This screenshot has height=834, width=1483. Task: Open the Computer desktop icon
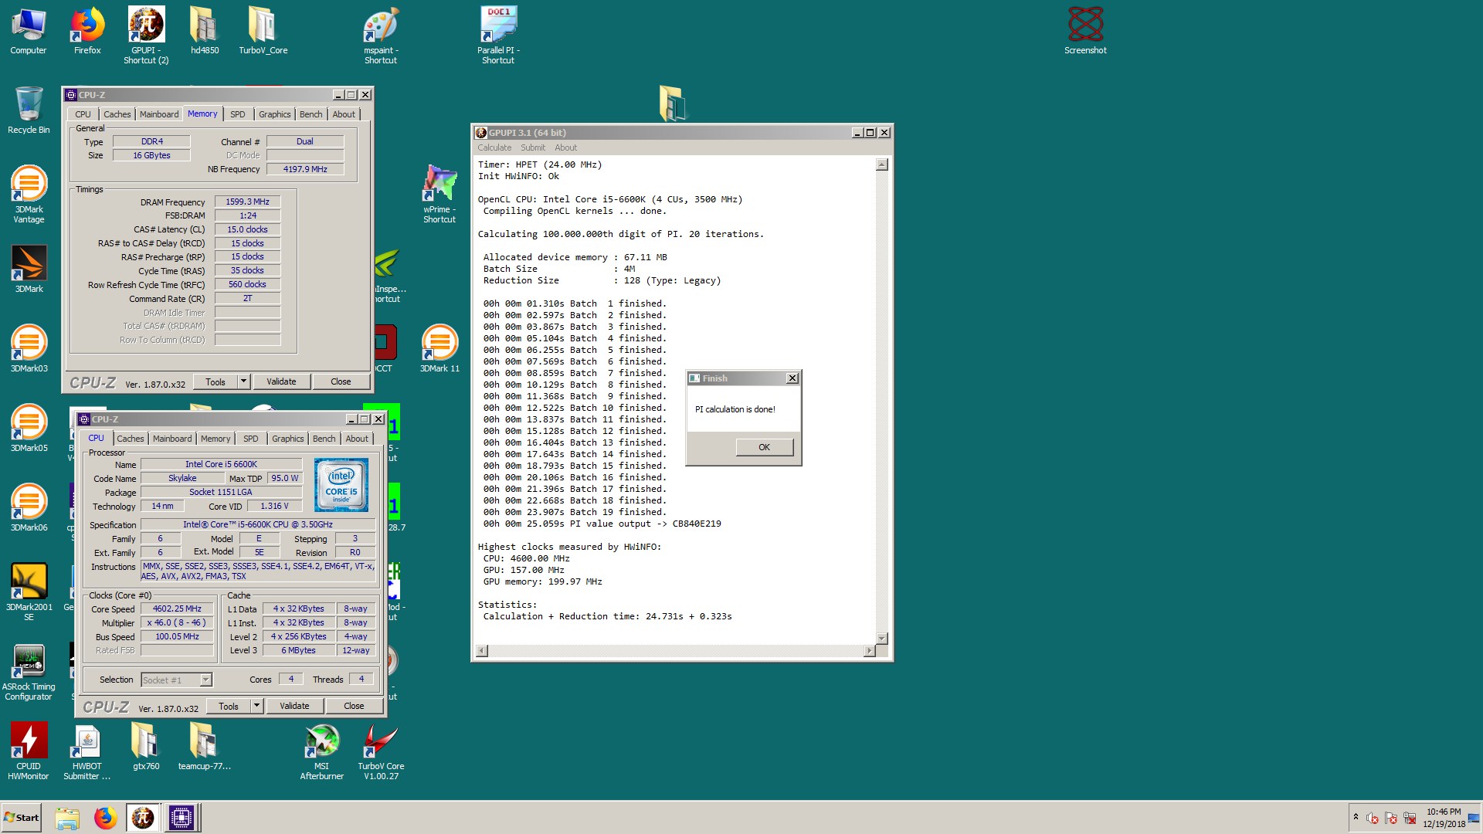[29, 32]
